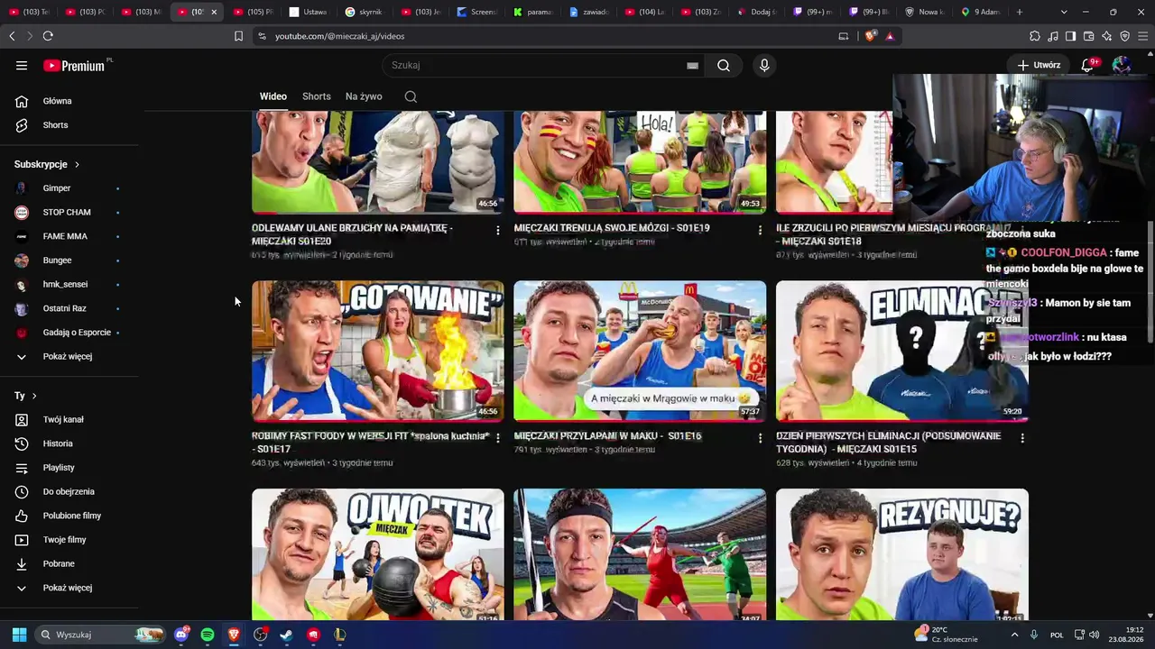This screenshot has width=1155, height=649.
Task: Open the browser extensions puzzle icon
Action: pyautogui.click(x=1035, y=36)
